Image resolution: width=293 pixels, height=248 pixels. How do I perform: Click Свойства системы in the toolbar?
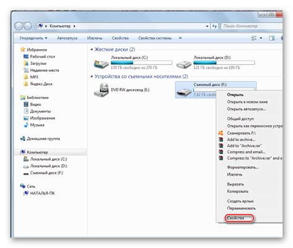[x=155, y=38]
